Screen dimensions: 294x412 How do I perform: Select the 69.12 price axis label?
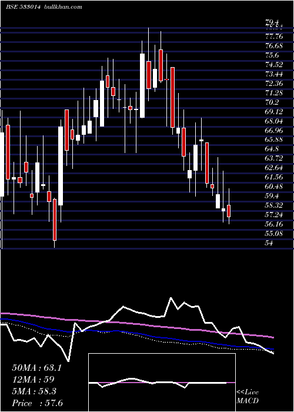click(x=274, y=112)
